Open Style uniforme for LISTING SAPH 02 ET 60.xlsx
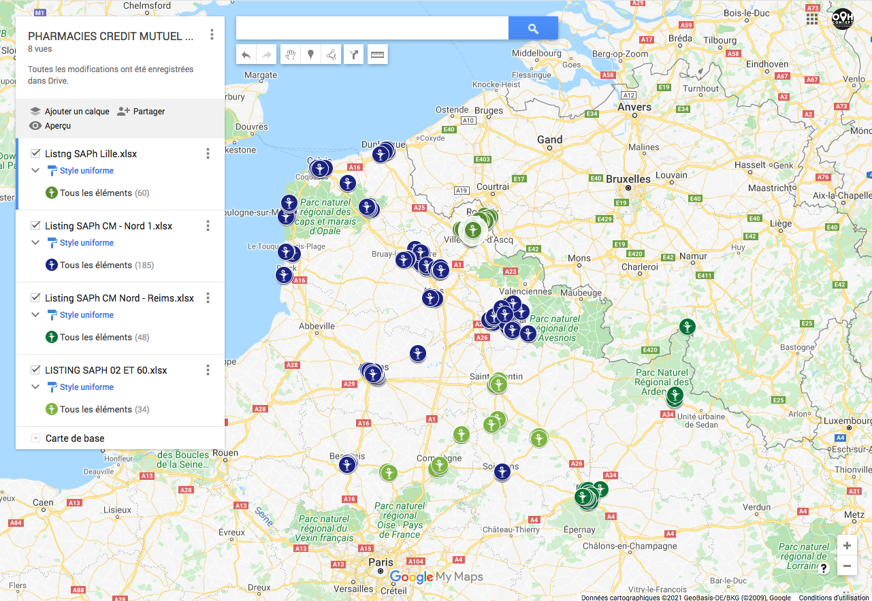Viewport: 872px width, 601px height. [x=80, y=387]
